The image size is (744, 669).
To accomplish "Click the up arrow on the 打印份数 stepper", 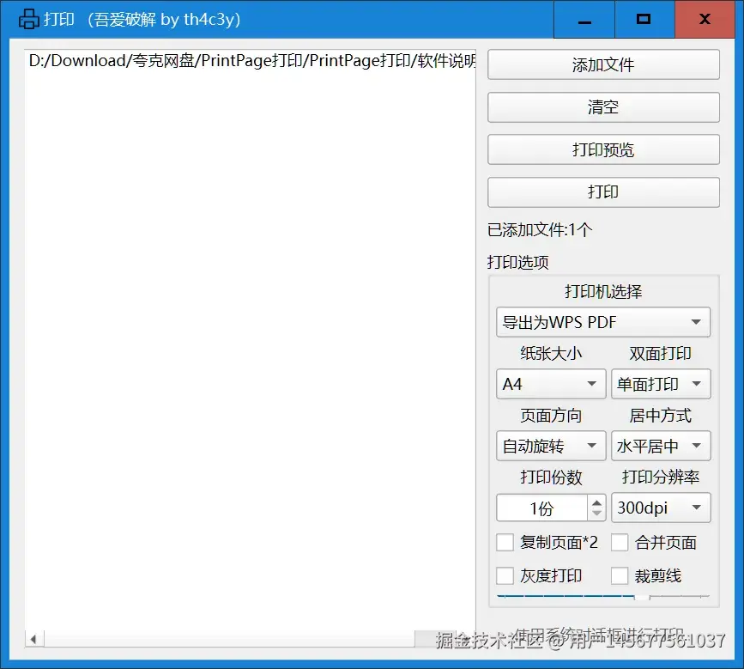I will point(598,502).
